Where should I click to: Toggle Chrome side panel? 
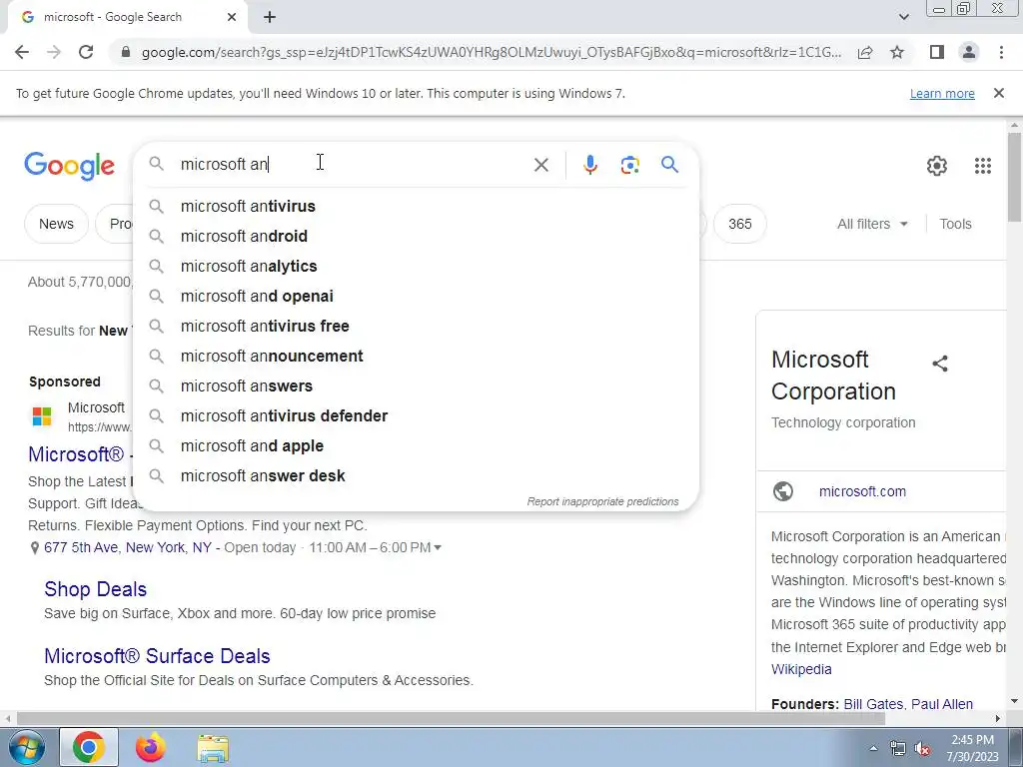pyautogui.click(x=937, y=52)
